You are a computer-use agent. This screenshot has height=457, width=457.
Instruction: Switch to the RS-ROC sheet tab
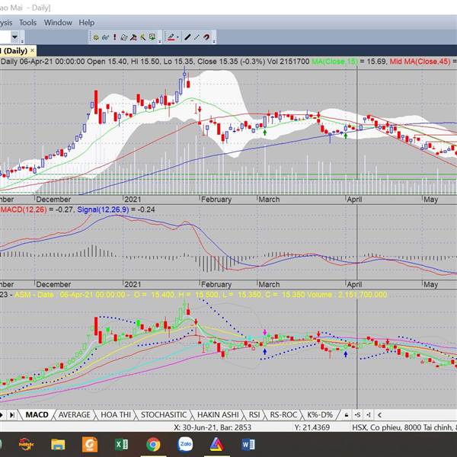point(283,415)
